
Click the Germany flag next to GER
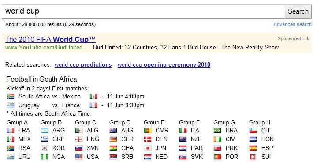point(113,139)
